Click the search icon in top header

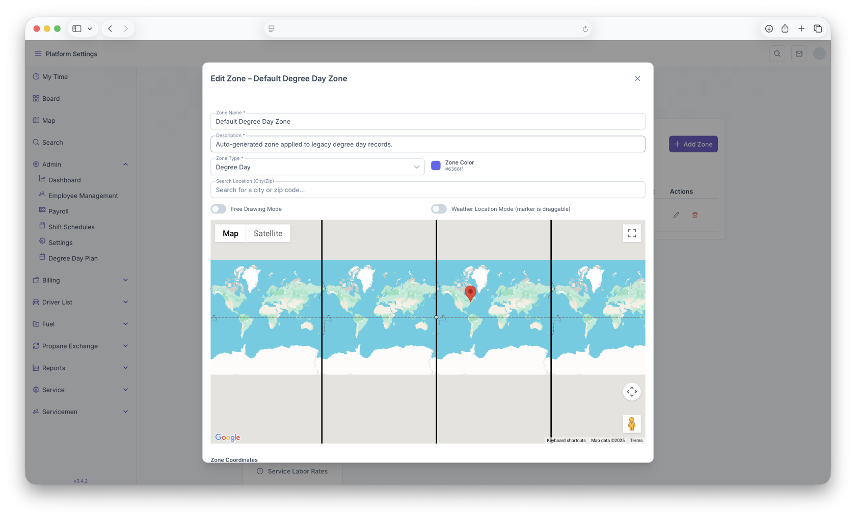(777, 54)
